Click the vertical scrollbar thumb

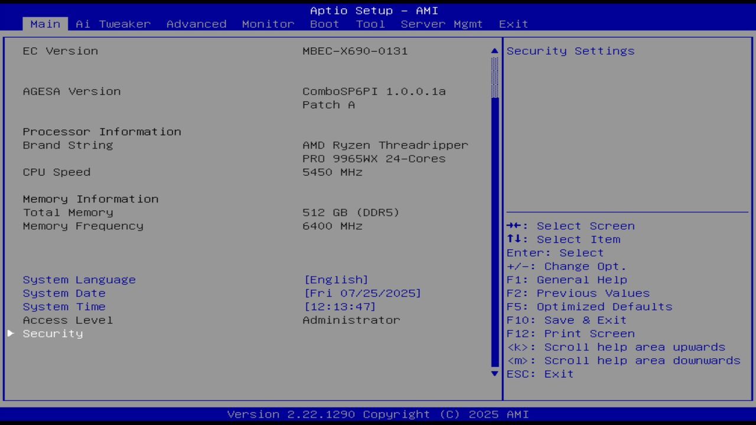495,233
